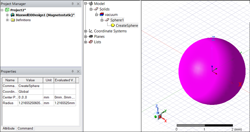
Task: Click the Lists icon
Action: pos(91,42)
